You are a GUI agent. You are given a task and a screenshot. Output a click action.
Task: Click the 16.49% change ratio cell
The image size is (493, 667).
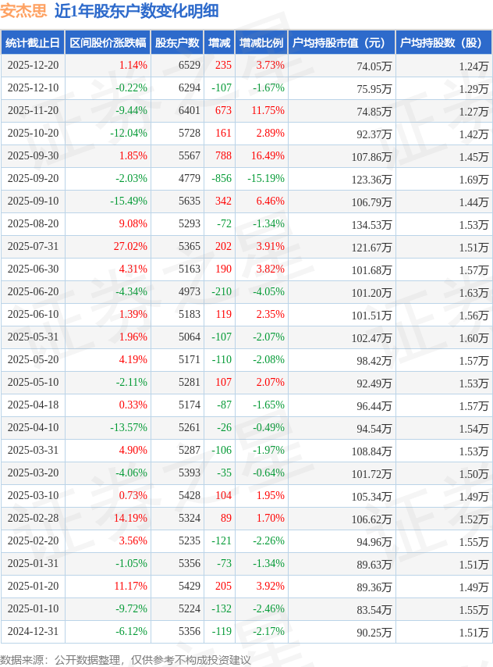pos(268,156)
